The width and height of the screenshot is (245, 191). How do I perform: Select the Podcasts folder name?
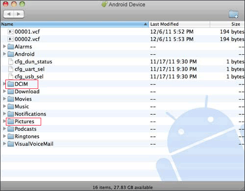(25, 129)
